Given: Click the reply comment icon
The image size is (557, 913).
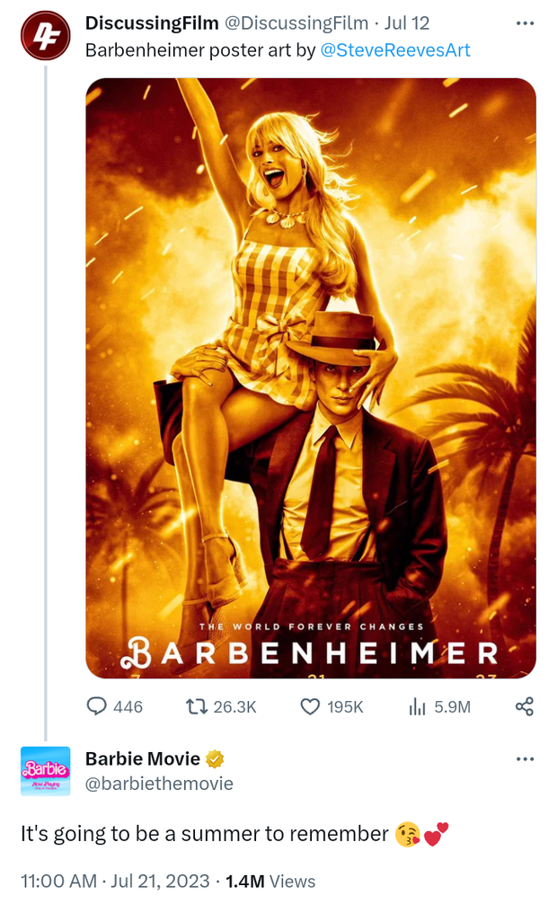Looking at the screenshot, I should click(x=97, y=707).
